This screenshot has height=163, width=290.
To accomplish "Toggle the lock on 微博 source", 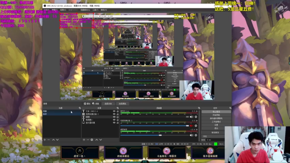I will (x=117, y=117).
